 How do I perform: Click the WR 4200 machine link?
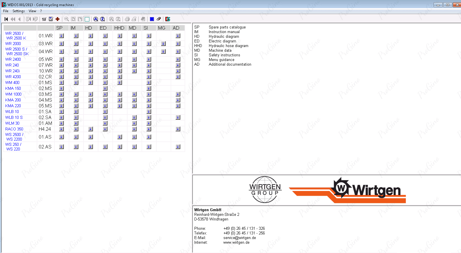13,77
